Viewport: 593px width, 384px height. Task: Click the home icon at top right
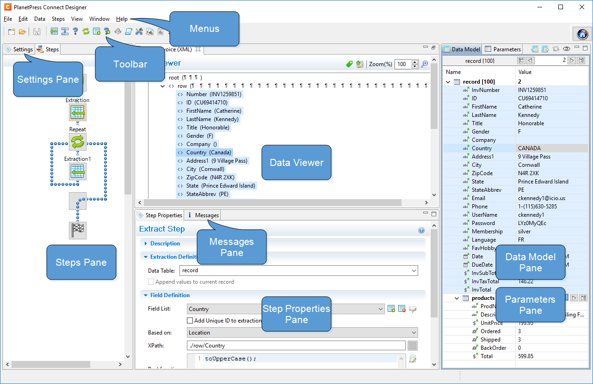582,34
